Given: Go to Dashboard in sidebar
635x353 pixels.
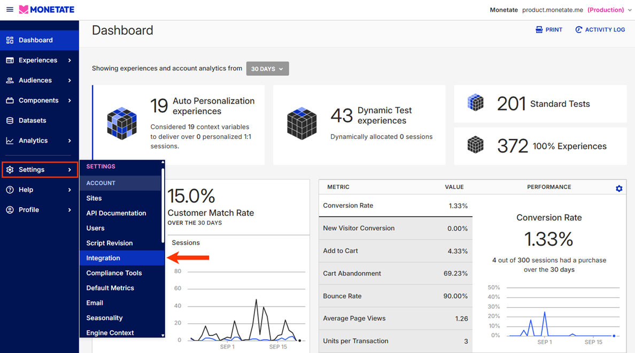Looking at the screenshot, I should point(39,40).
